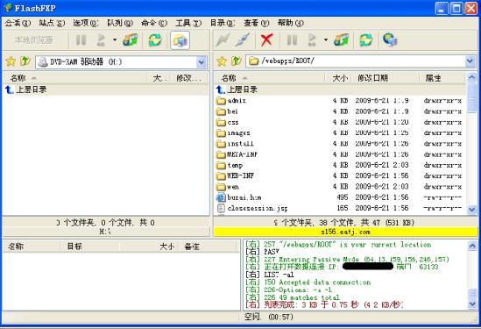The image size is (481, 329).
Task: Toggle the local/remote browser switch icon
Action: [180, 40]
